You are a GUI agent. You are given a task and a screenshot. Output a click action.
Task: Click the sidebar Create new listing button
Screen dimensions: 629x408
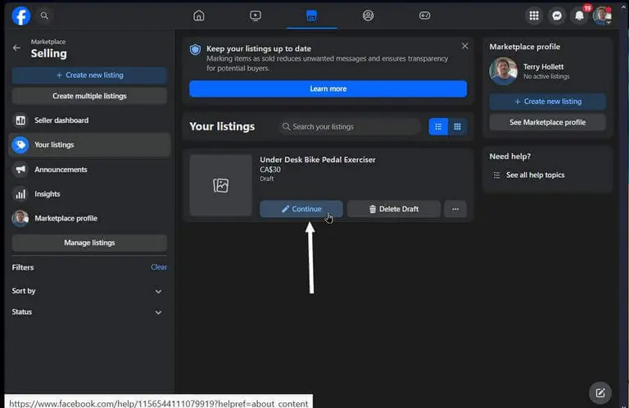[x=89, y=75]
